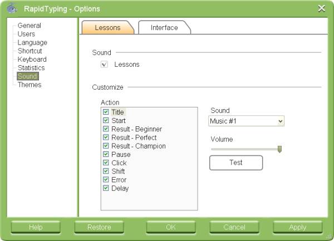Click the resize grip in dialog corner
The height and width of the screenshot is (241, 334).
tap(330, 237)
